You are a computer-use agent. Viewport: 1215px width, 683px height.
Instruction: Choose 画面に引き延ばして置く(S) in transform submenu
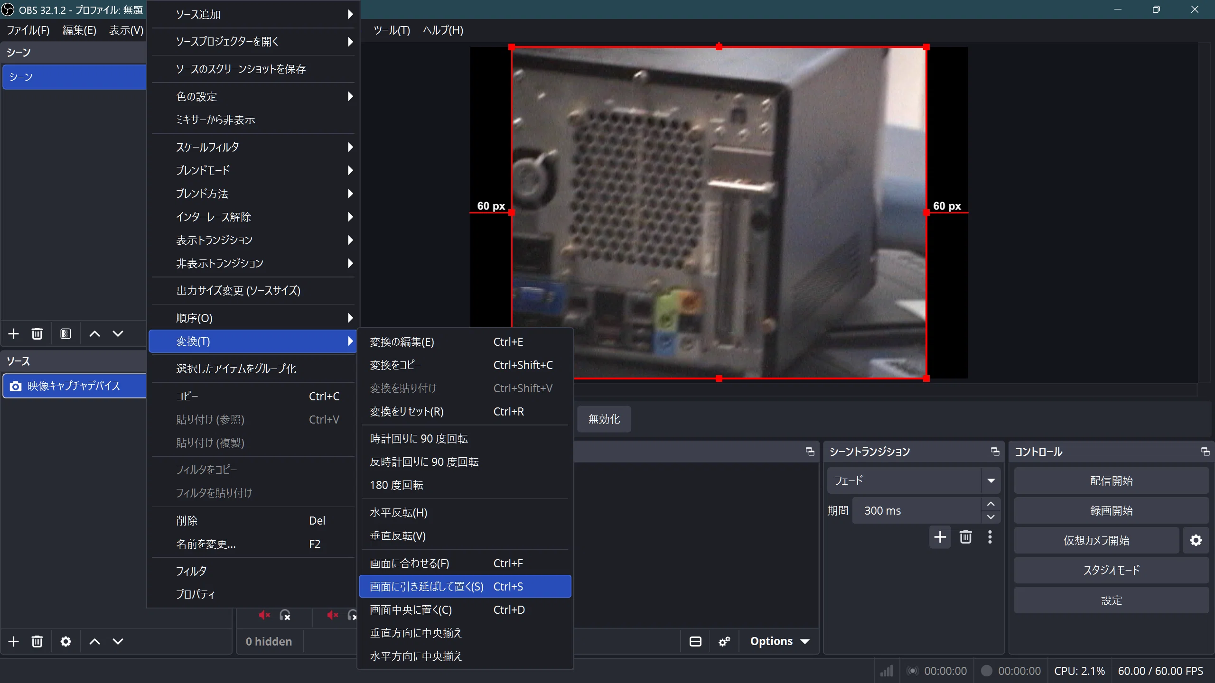point(465,586)
